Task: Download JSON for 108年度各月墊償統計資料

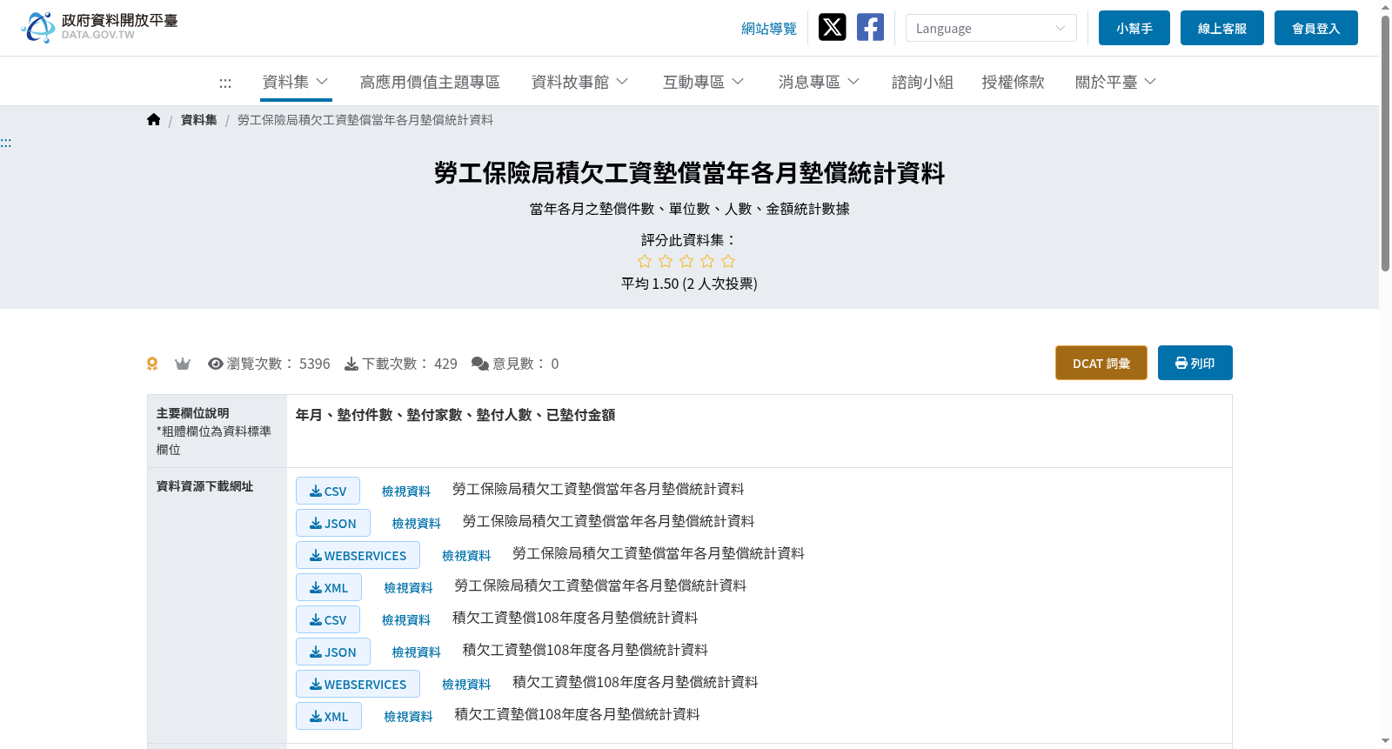Action: coord(333,652)
